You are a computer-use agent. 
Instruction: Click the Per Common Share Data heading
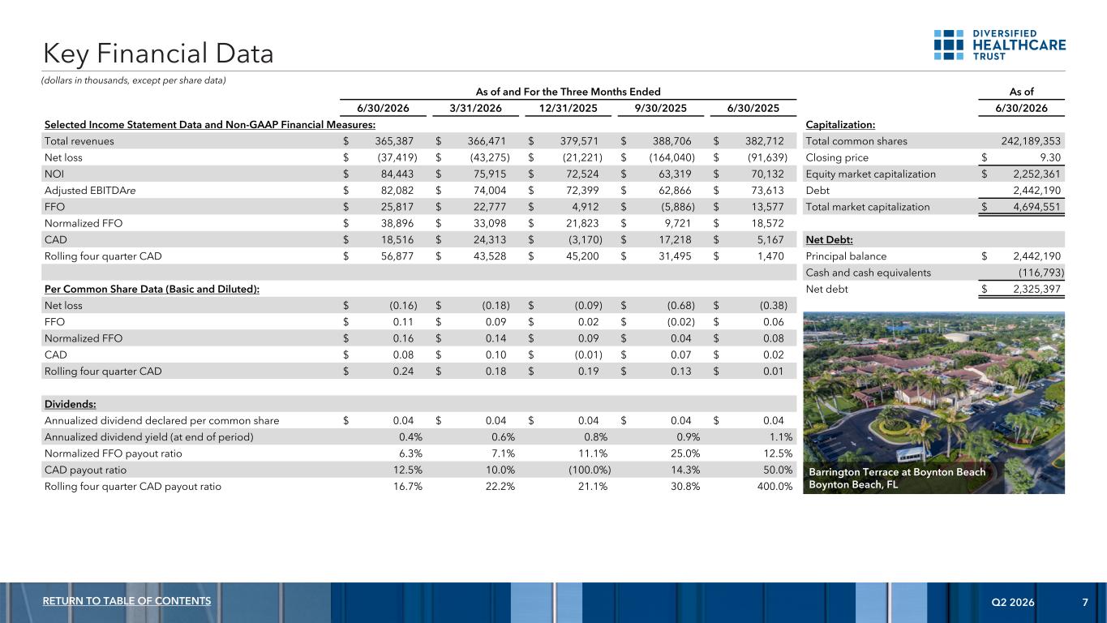click(x=152, y=290)
